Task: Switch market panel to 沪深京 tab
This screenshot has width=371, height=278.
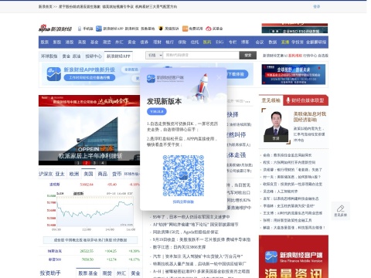Action: coord(46,174)
